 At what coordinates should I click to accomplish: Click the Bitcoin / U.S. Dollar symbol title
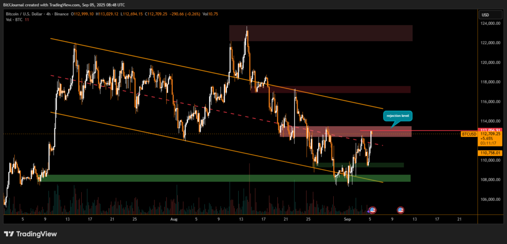tap(25, 14)
